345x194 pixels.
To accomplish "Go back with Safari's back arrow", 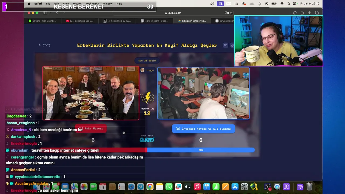I will pyautogui.click(x=57, y=13).
